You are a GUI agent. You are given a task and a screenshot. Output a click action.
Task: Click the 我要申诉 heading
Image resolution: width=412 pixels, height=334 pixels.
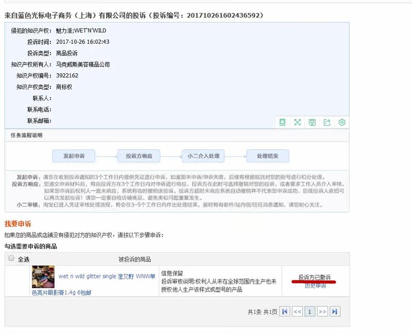(x=18, y=224)
